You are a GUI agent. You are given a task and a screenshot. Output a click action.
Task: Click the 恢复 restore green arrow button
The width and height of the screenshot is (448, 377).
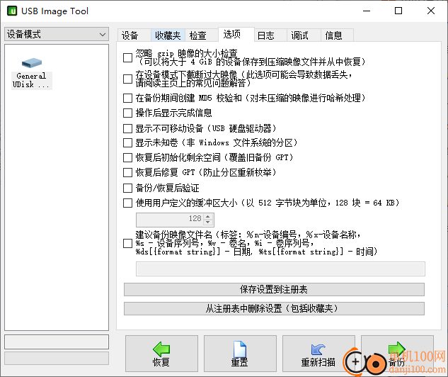(161, 354)
